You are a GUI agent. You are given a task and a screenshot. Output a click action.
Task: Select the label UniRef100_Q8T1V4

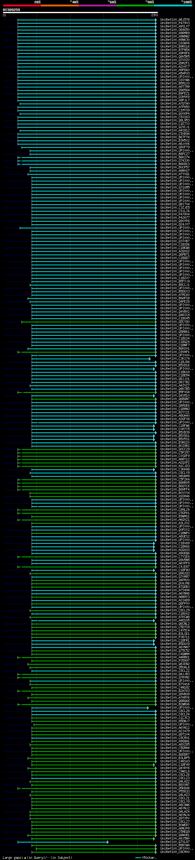tap(175, 735)
